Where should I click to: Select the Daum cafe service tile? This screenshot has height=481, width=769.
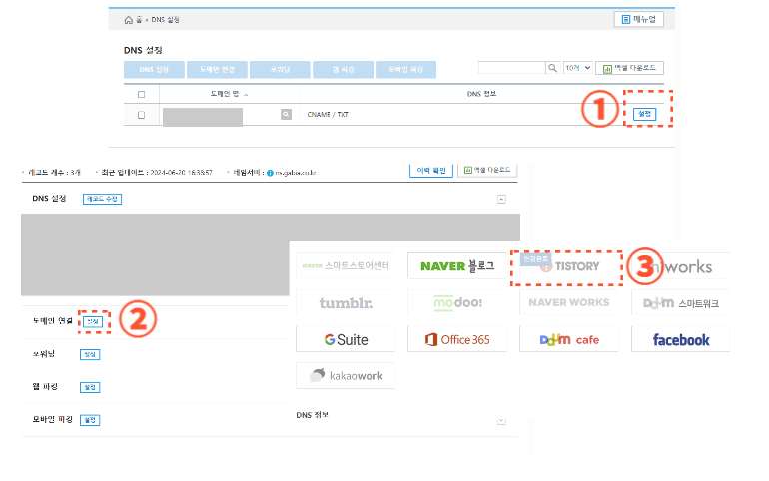(569, 339)
